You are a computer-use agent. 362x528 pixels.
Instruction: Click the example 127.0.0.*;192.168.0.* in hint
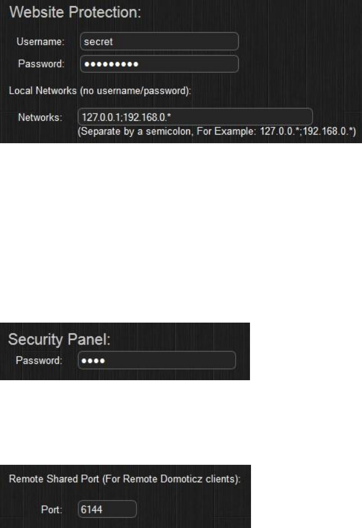(x=308, y=131)
